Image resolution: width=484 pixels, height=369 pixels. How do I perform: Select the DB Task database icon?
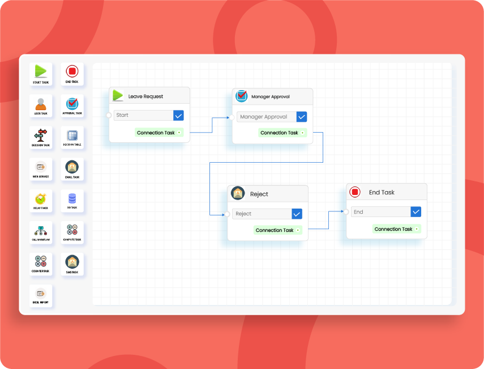tap(72, 199)
